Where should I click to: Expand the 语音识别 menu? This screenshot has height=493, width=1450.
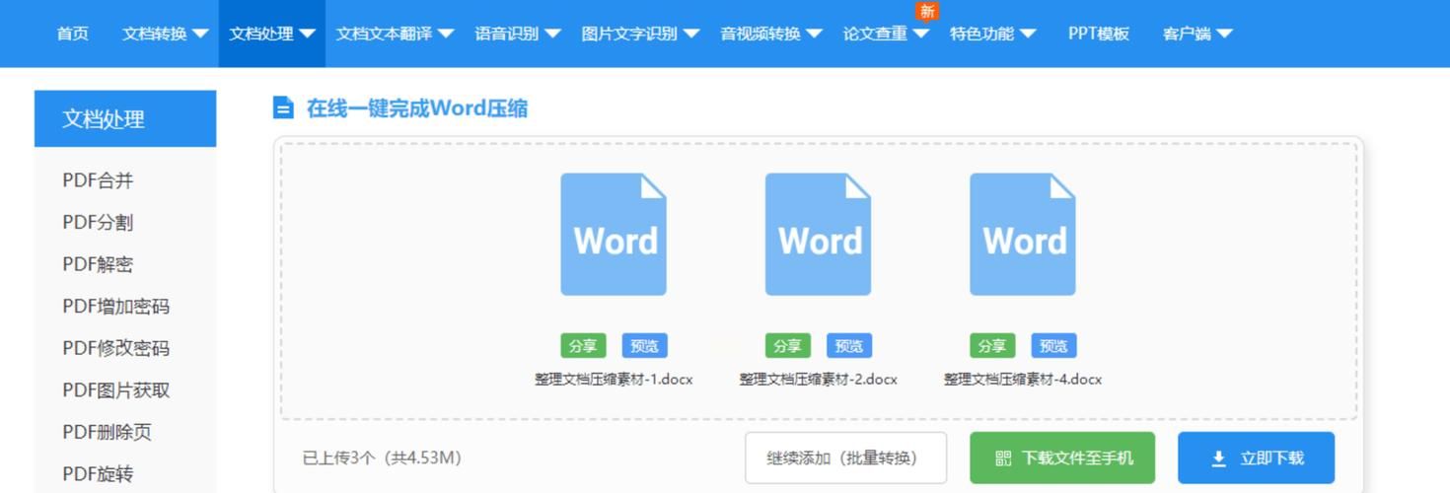click(x=517, y=34)
